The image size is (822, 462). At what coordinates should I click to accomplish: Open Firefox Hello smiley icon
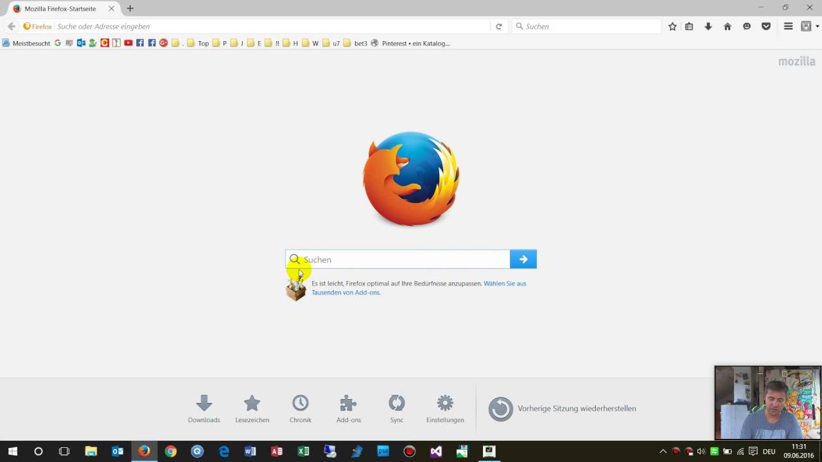[x=747, y=26]
